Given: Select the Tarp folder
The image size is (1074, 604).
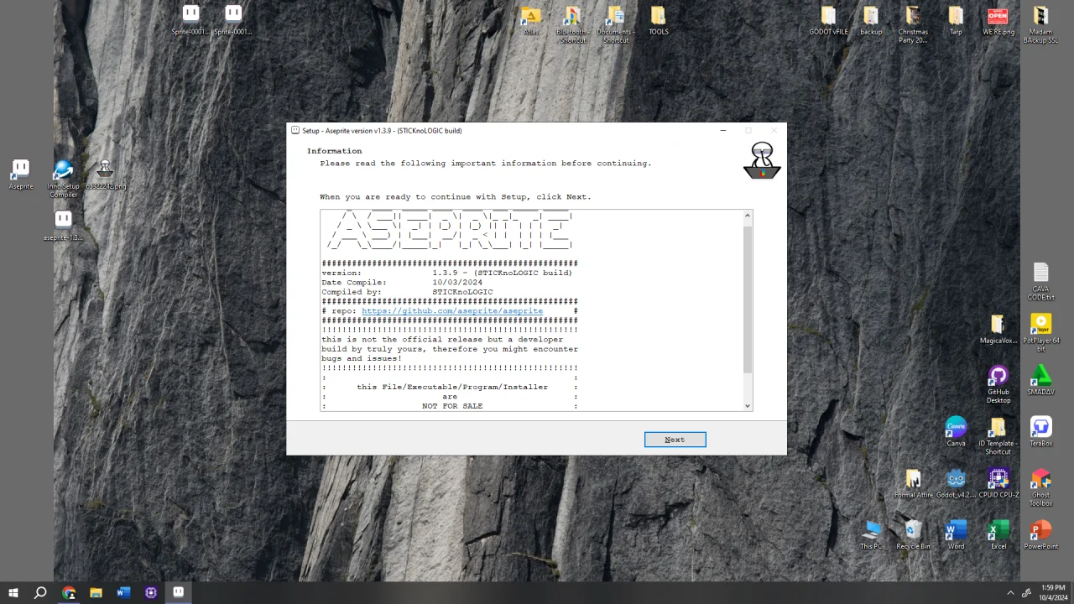Looking at the screenshot, I should pyautogui.click(x=956, y=22).
